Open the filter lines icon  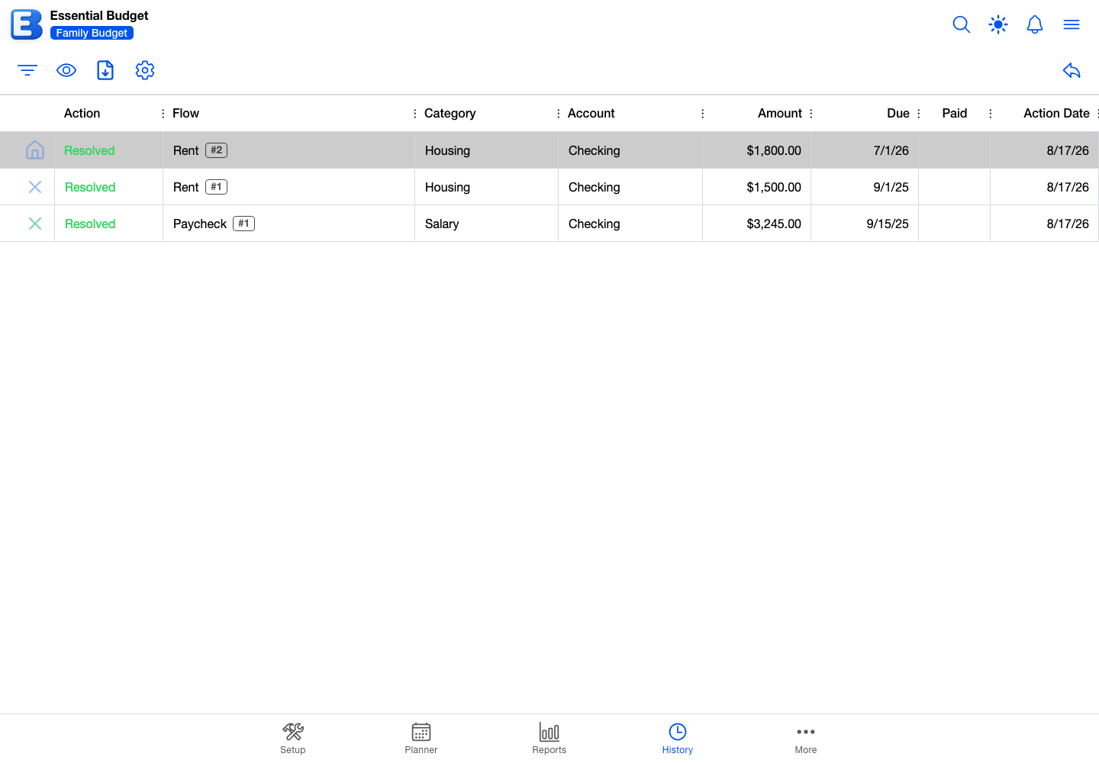click(27, 70)
